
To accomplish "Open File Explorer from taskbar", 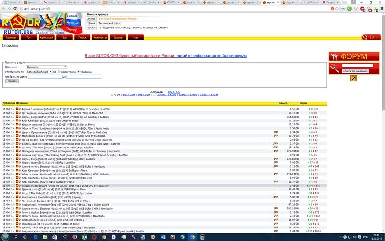I will point(45,237).
